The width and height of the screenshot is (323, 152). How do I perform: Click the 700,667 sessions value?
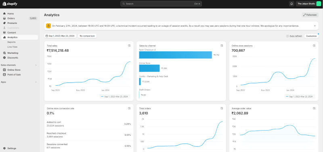pos(238,50)
